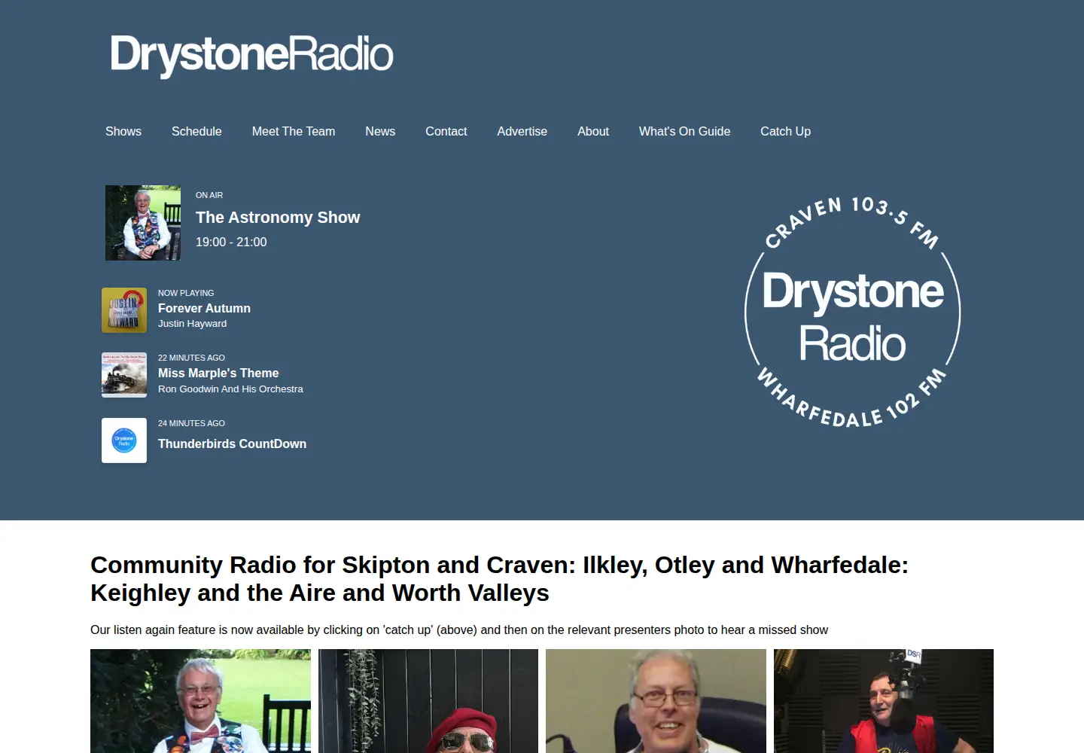Open the Shows menu
1084x753 pixels.
[123, 131]
